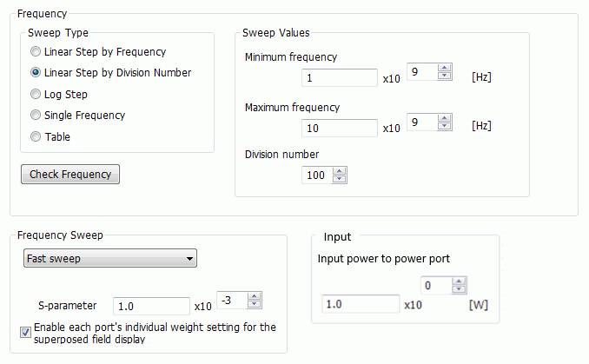
Task: Select the Log Step sweep type
Action: point(36,94)
